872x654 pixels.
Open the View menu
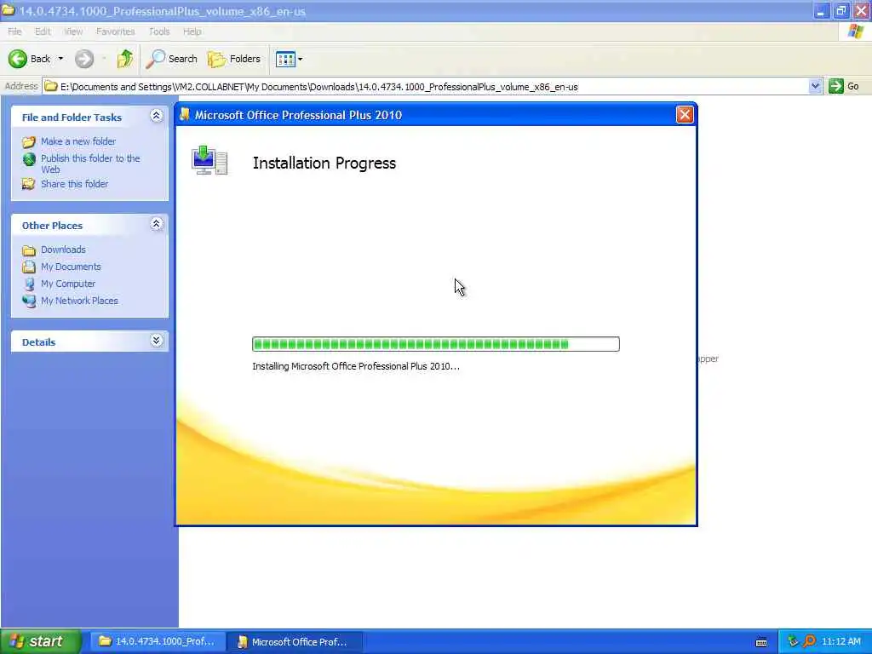(x=73, y=32)
